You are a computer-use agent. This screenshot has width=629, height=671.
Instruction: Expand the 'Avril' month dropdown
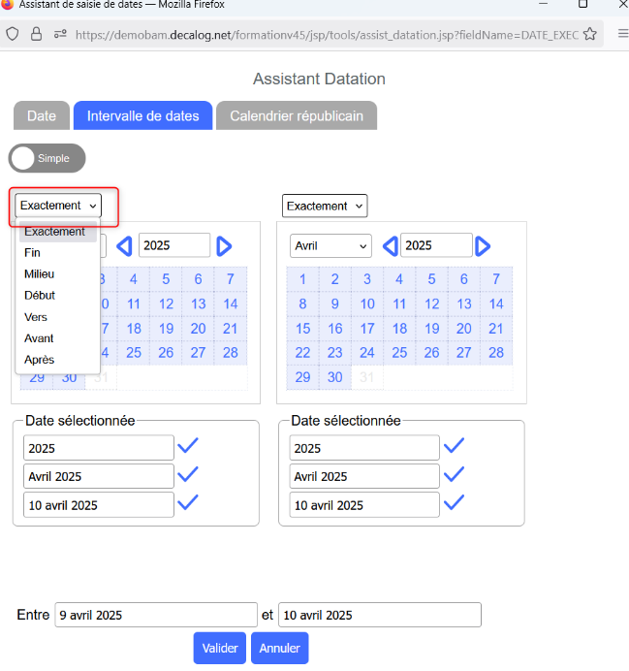click(330, 246)
